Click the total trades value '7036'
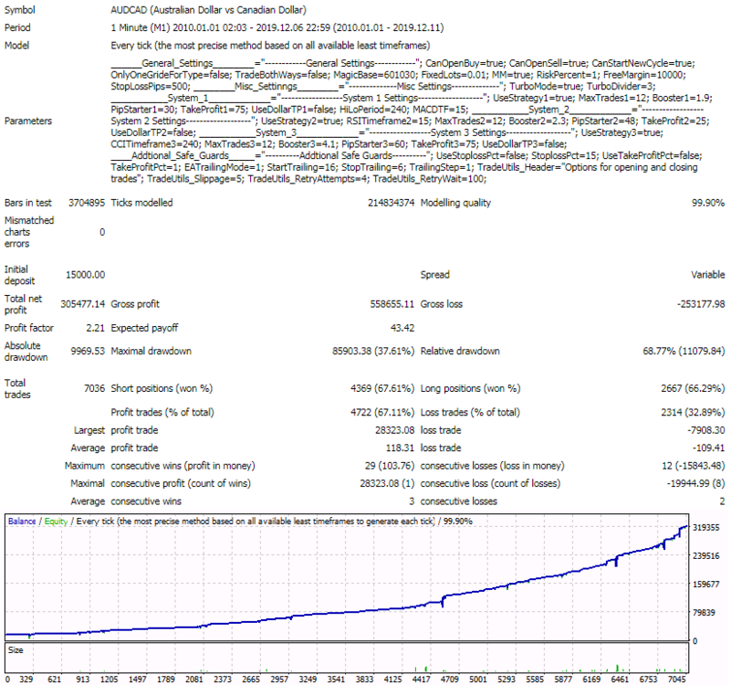Image resolution: width=731 pixels, height=685 pixels. [x=94, y=388]
